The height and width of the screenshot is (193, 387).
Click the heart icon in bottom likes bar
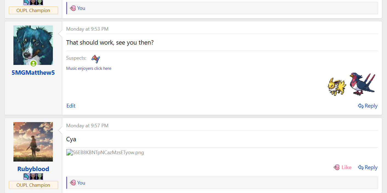73,183
